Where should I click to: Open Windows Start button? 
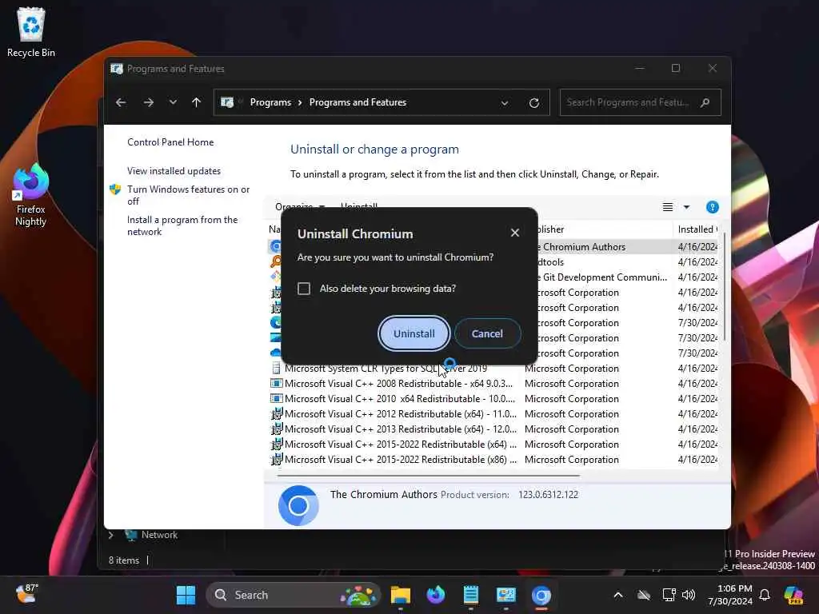[186, 595]
